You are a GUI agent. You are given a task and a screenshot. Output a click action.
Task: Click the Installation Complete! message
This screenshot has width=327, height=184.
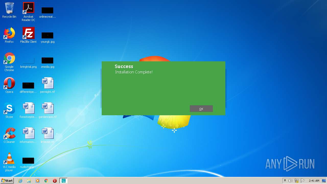click(x=134, y=72)
